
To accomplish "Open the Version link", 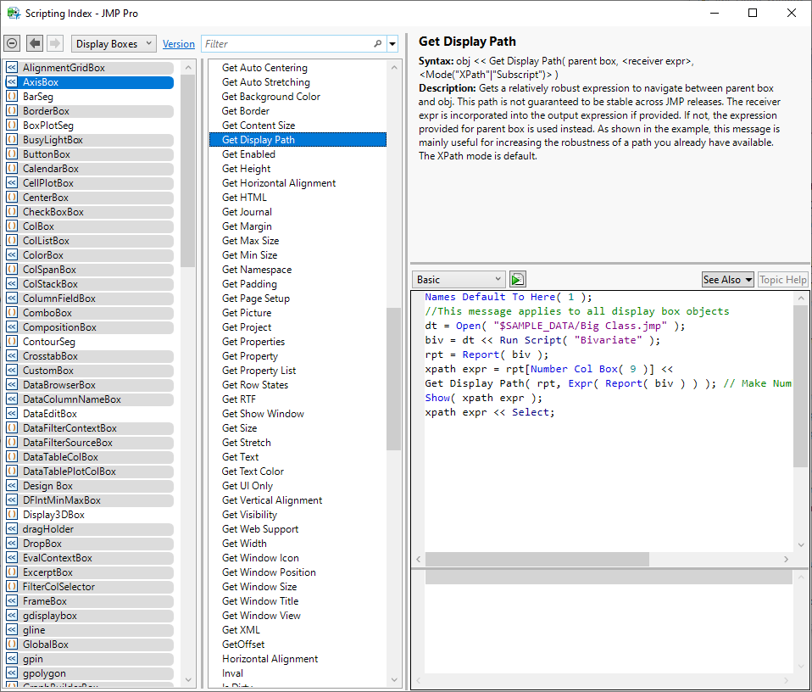I will [x=179, y=44].
